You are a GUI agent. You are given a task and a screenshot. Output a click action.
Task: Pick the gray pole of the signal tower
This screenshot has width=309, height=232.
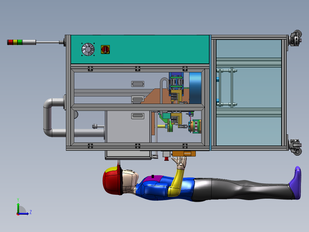click(48, 42)
